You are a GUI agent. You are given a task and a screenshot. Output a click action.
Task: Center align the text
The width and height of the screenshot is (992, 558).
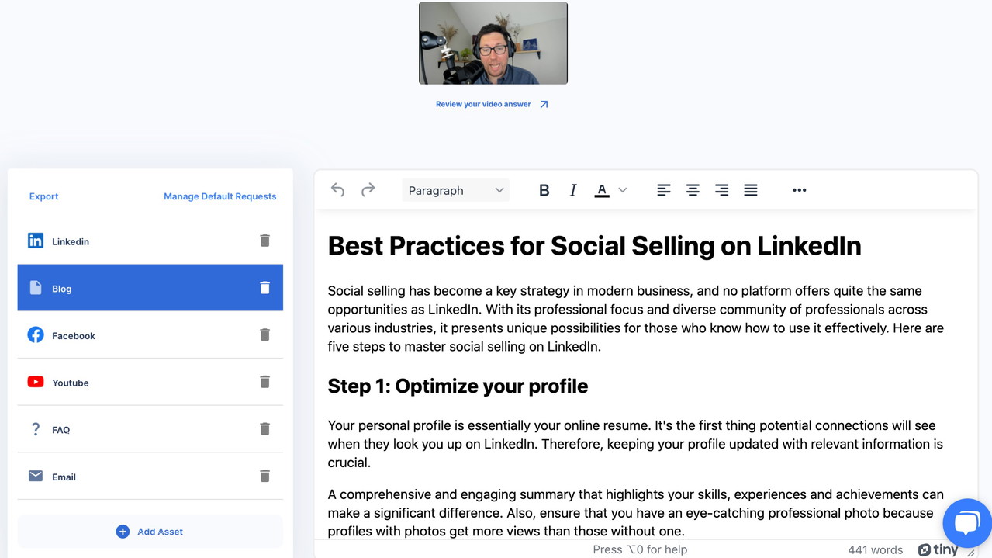point(693,190)
